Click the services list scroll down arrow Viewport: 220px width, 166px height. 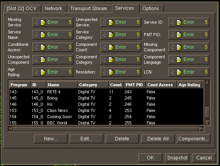[x=208, y=122]
